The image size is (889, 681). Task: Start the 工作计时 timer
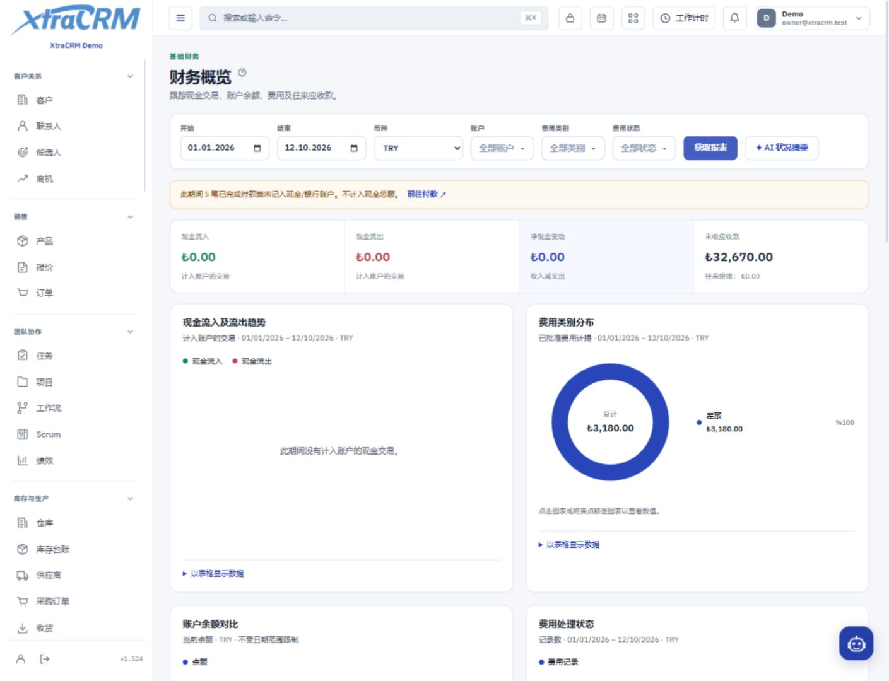tap(684, 18)
